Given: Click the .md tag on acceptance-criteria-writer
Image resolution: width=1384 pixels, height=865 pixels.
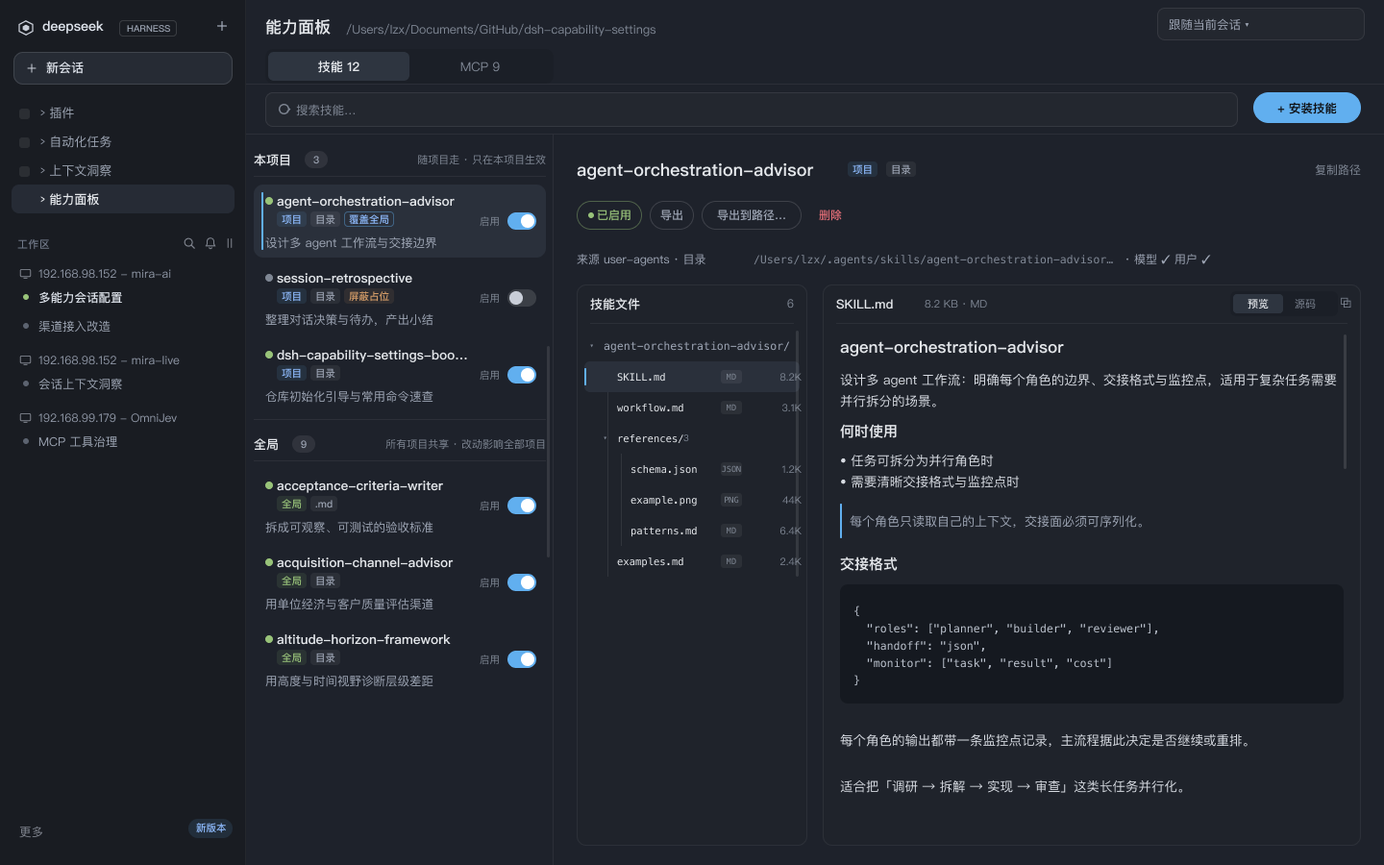Looking at the screenshot, I should (x=324, y=504).
